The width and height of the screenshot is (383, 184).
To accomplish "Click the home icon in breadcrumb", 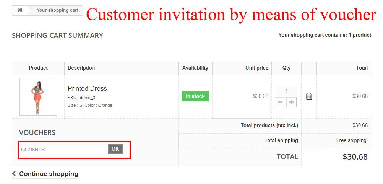I will (20, 10).
